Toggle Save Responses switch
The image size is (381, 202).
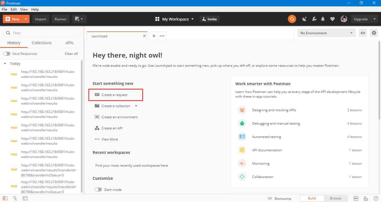[7, 53]
